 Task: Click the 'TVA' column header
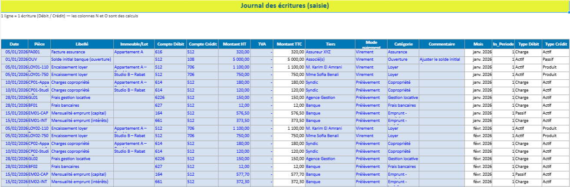(262, 44)
